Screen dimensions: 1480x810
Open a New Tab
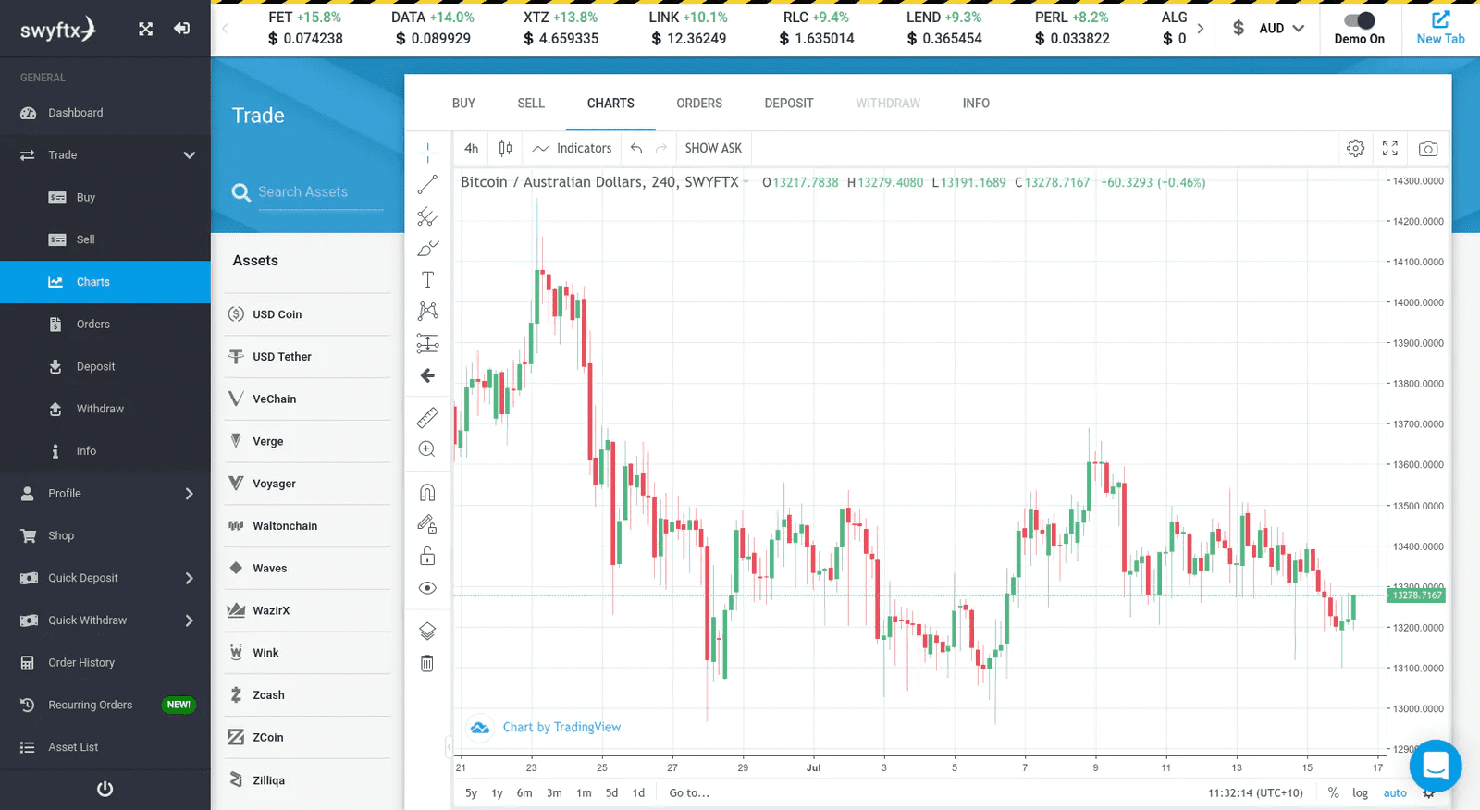pyautogui.click(x=1441, y=28)
